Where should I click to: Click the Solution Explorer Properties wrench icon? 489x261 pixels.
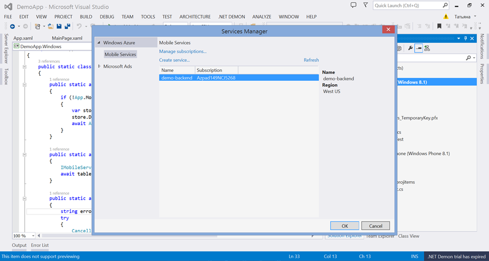[x=410, y=48]
